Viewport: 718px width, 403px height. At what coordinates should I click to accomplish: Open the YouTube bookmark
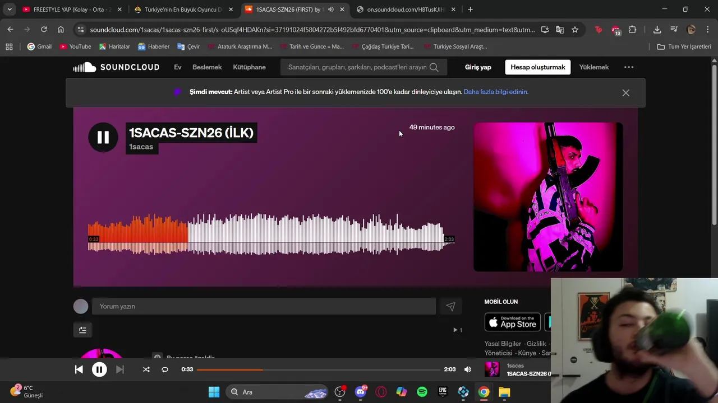[x=75, y=46]
